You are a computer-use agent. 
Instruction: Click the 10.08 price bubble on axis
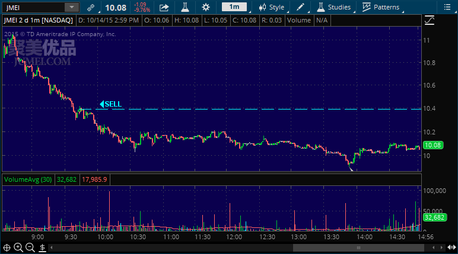433,145
